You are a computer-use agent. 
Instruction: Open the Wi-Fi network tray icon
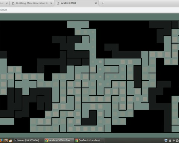tap(174, 140)
